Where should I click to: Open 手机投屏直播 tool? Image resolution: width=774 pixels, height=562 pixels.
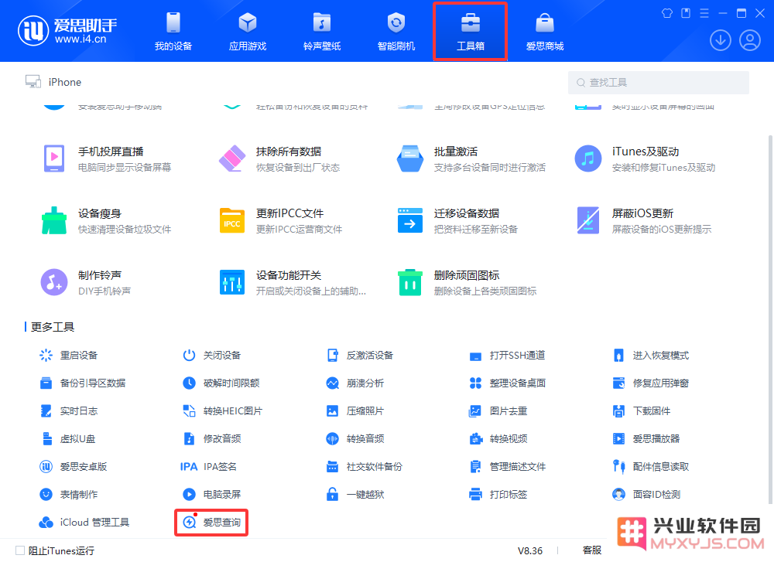107,158
